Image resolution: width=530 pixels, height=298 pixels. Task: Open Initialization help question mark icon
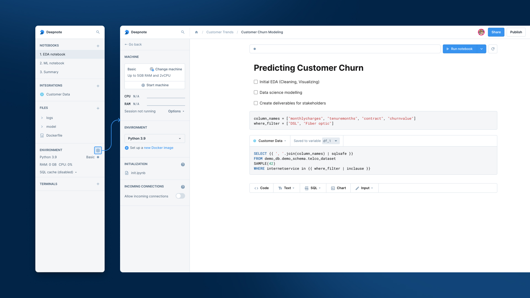183,164
